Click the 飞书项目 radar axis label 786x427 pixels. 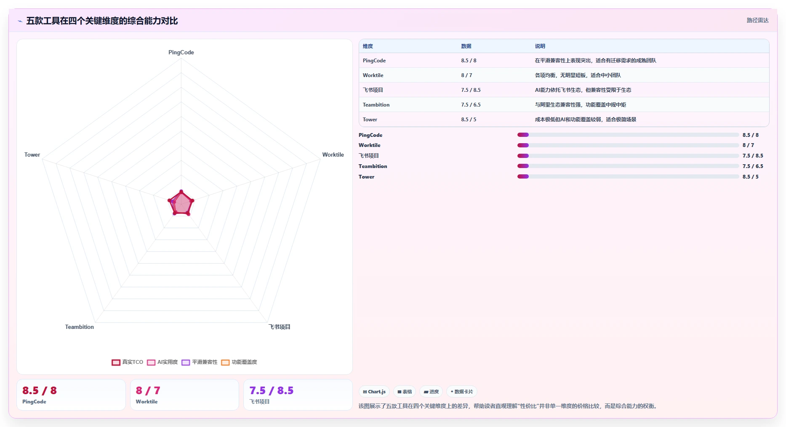(x=280, y=327)
